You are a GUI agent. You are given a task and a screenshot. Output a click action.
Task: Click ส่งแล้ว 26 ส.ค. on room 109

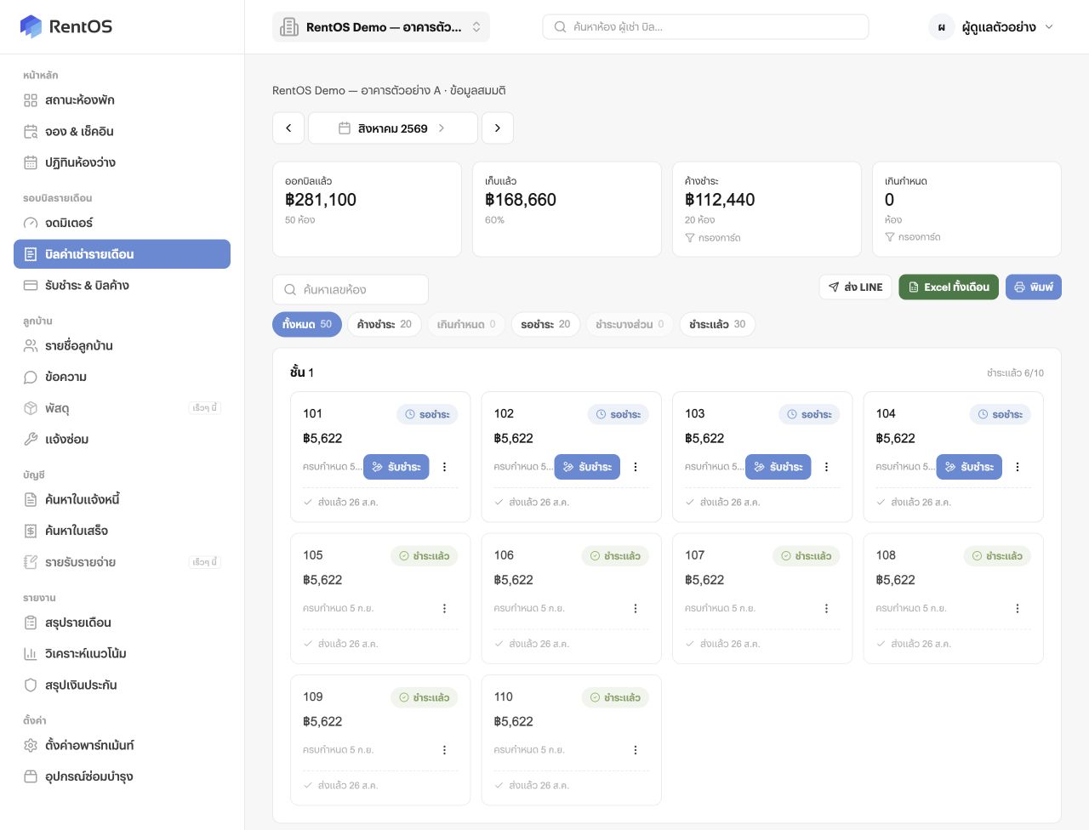(x=348, y=786)
